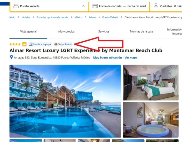Image resolution: width=182 pixels, height=142 pixels.
Task: Go to Jalisco breadcrumb link
Action: (x=92, y=17)
